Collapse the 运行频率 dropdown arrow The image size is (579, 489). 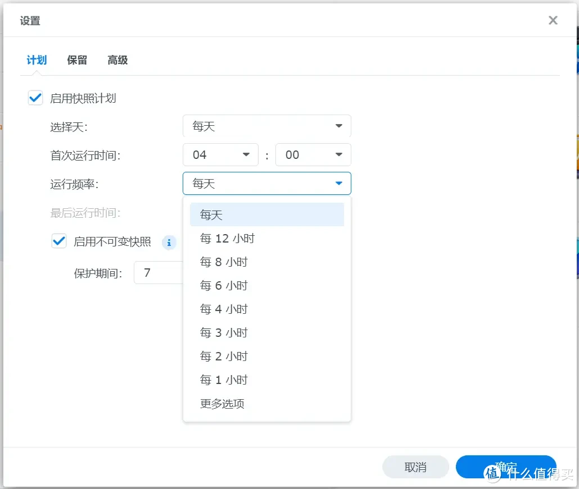pos(338,183)
